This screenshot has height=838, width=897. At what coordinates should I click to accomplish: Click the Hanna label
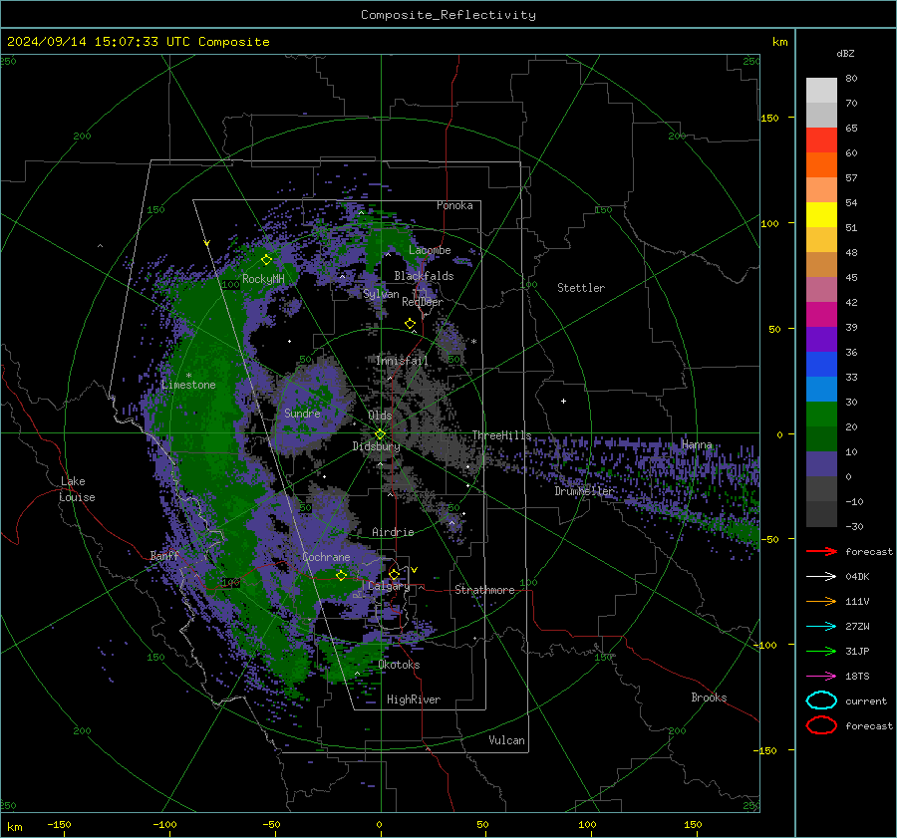click(x=697, y=444)
